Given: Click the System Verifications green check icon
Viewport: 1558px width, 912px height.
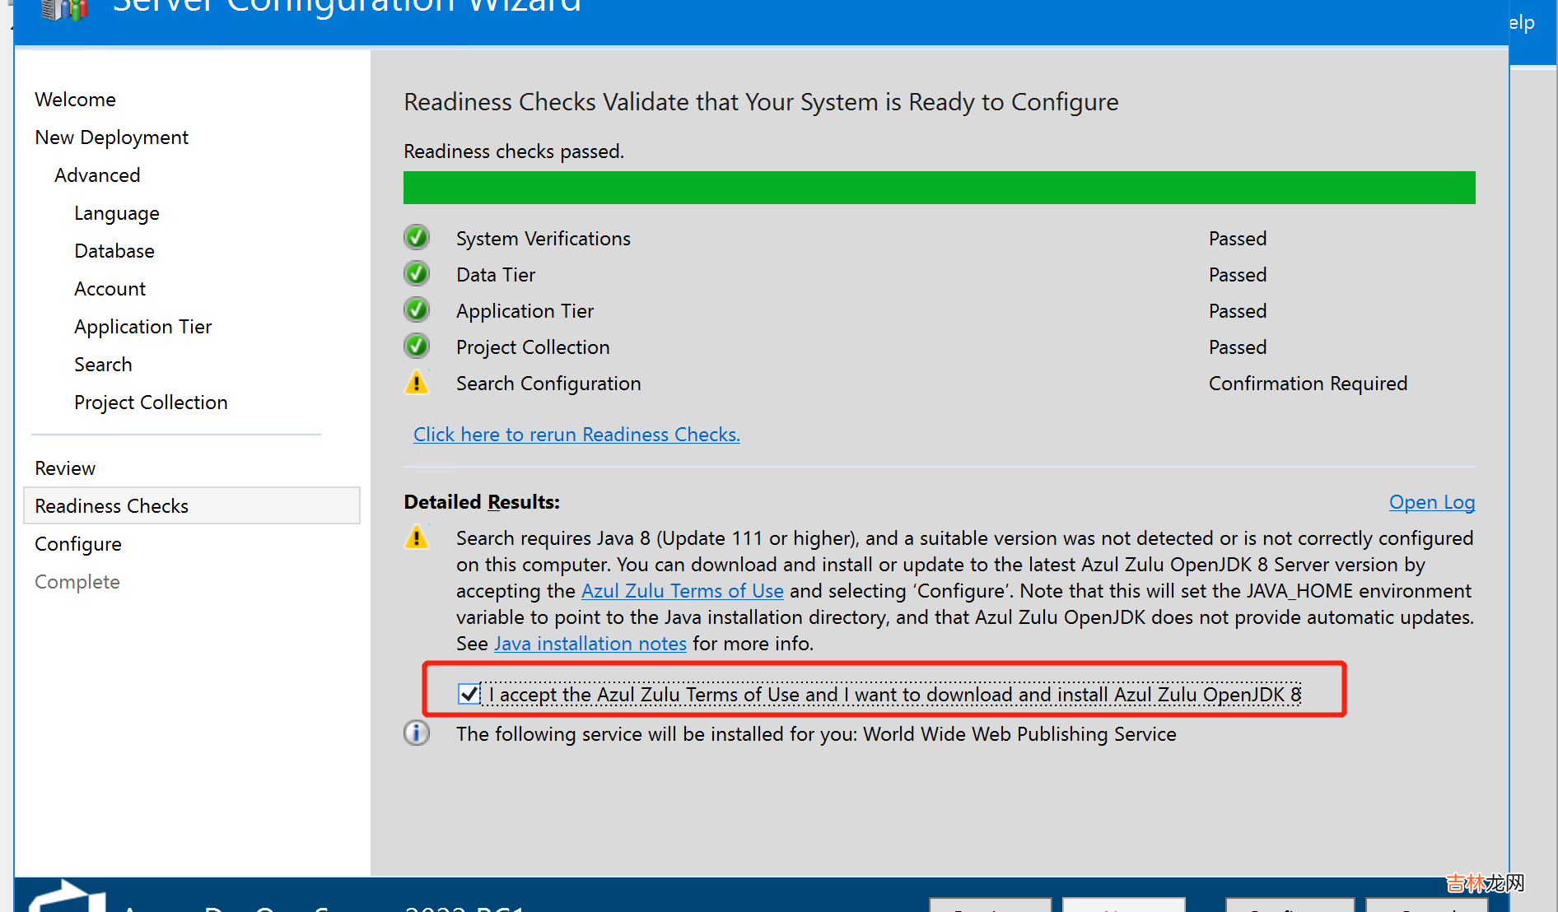Looking at the screenshot, I should (x=417, y=238).
